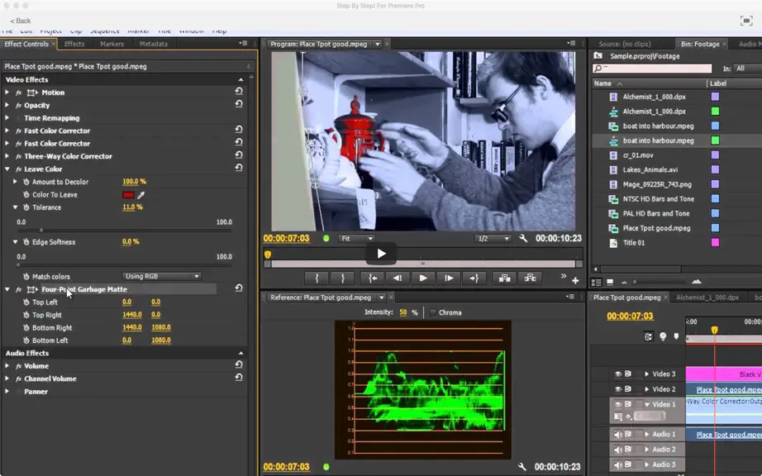Reset the Channel Volume audio effect
Screen dimensions: 762x476
239,378
